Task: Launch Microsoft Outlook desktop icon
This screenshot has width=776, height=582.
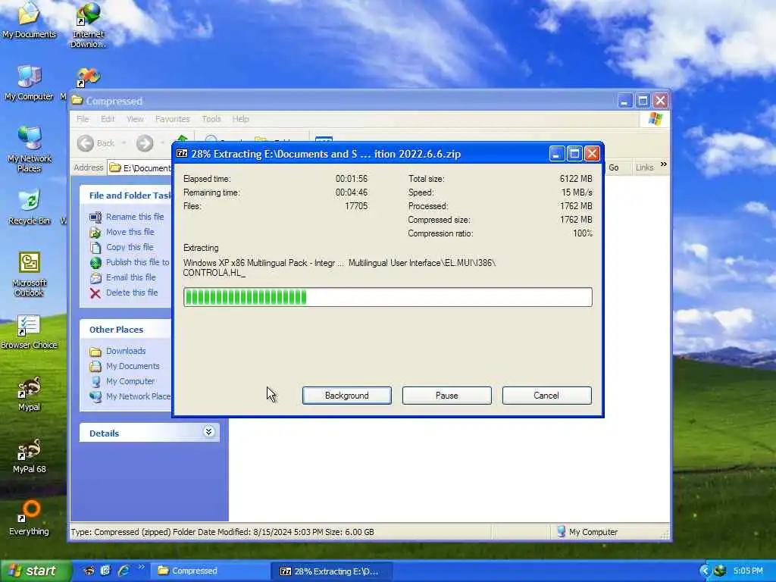Action: [30, 274]
